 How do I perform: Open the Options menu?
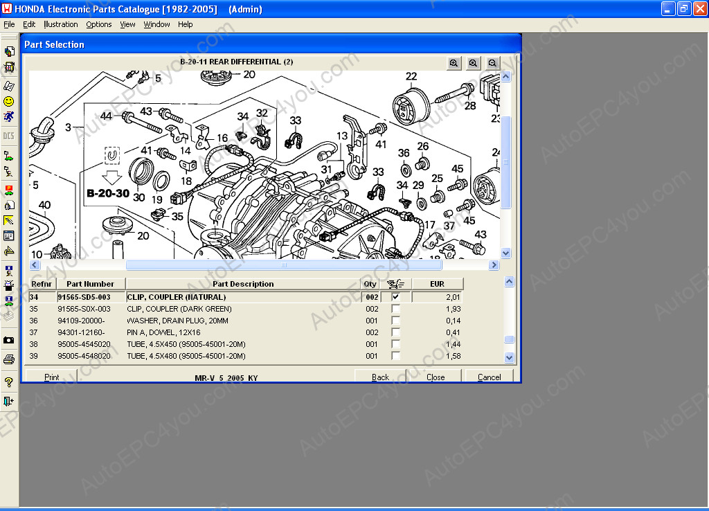(99, 24)
